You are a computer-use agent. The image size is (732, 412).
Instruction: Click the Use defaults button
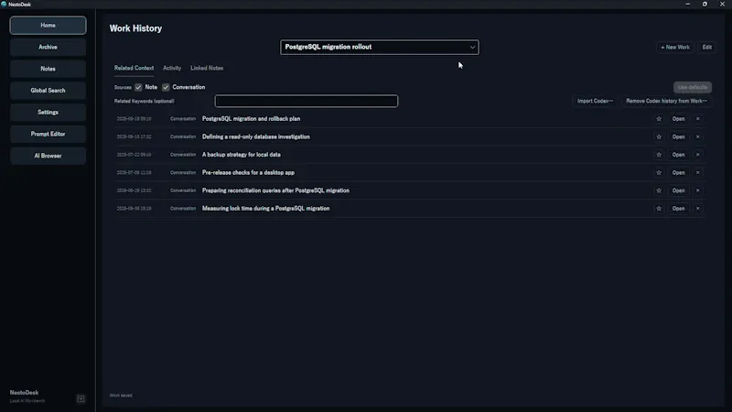click(693, 87)
